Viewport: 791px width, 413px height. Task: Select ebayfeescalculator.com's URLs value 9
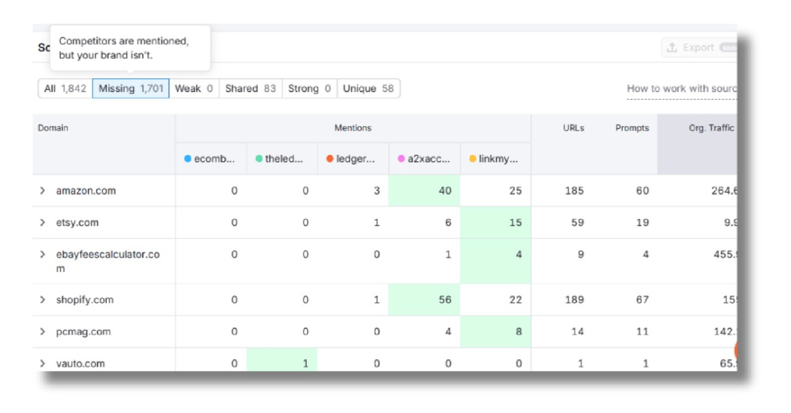point(580,255)
